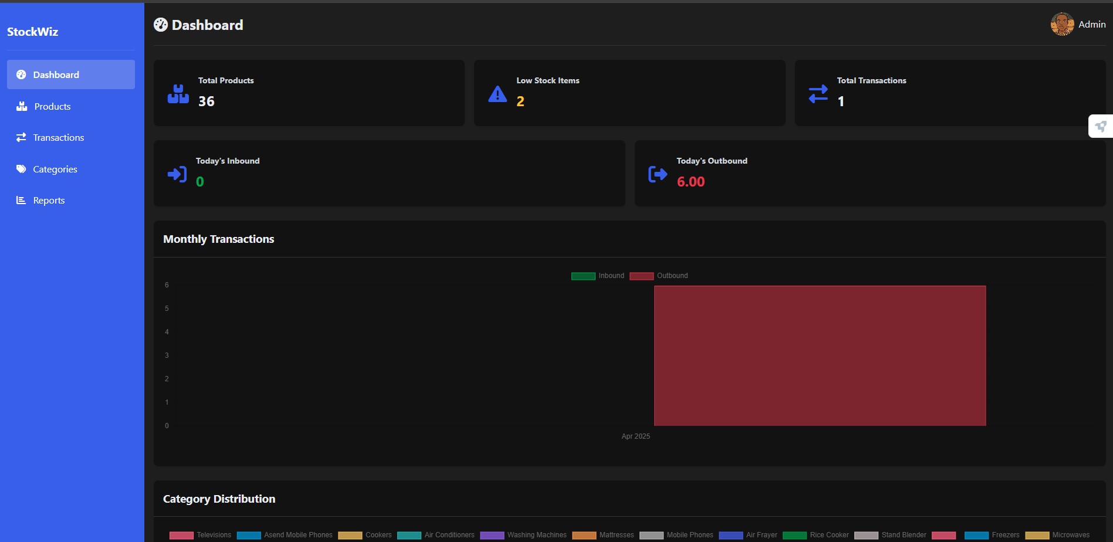Select Categories in the sidebar

pos(71,169)
